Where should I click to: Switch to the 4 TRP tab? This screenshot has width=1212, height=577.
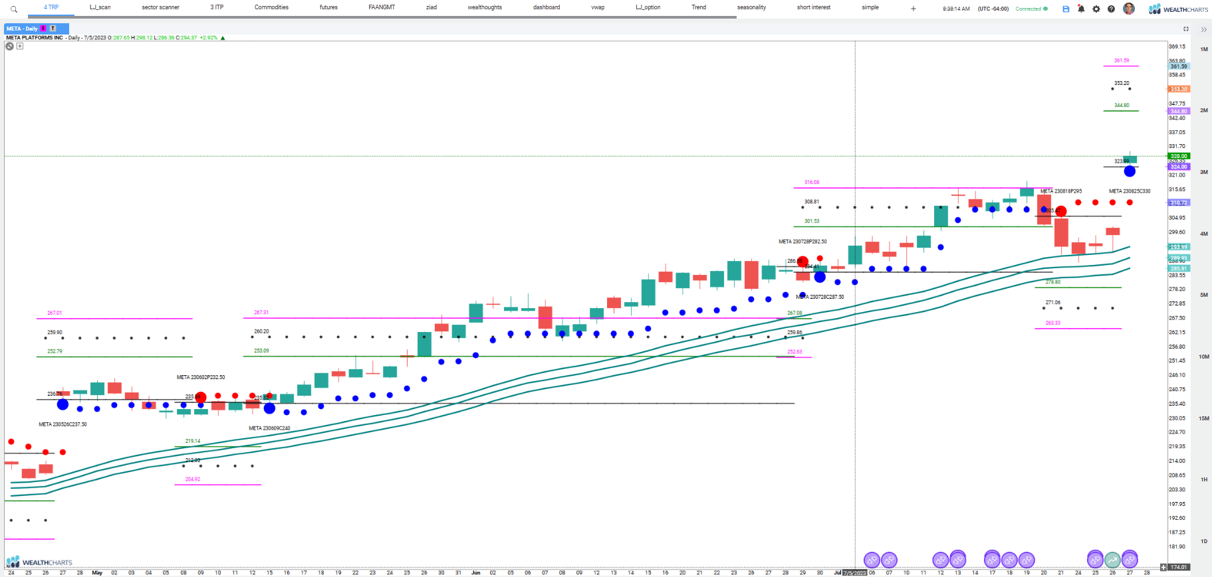click(51, 7)
